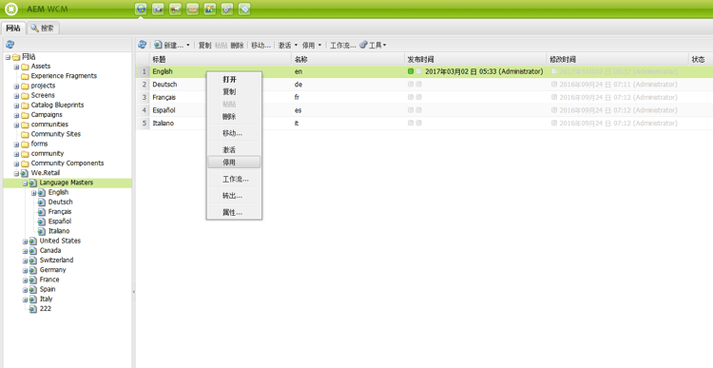This screenshot has width=713, height=368.
Task: Open the Websites globe icon in header
Action: pos(141,9)
